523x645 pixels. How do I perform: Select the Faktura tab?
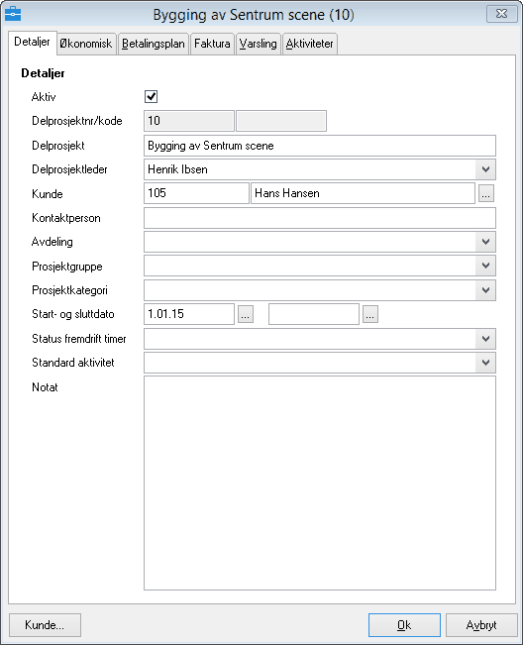click(212, 44)
